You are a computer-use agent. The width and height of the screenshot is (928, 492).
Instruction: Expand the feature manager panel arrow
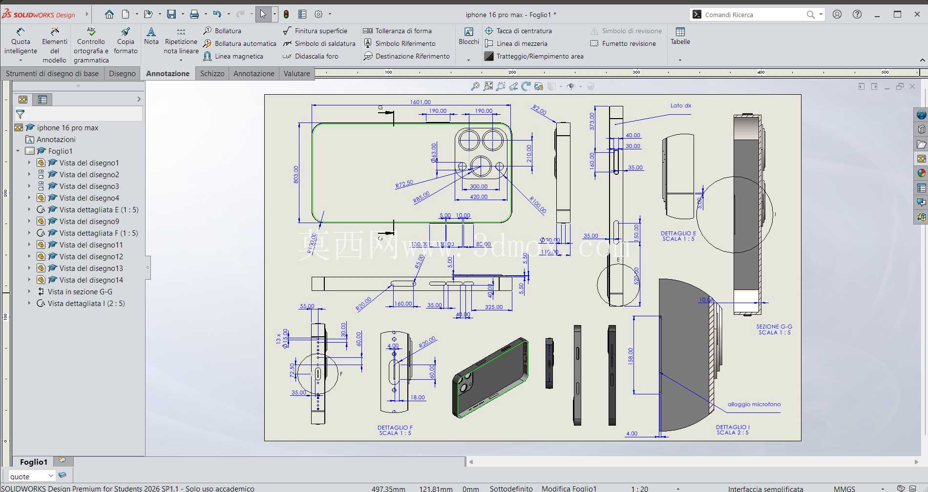point(139,99)
